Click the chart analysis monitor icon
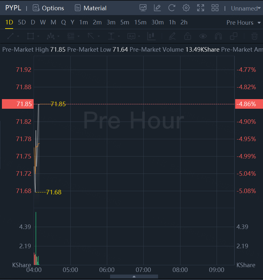 (143, 8)
